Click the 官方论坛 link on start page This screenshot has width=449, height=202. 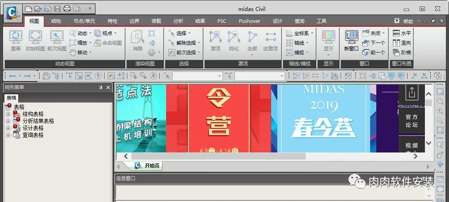tap(412, 120)
